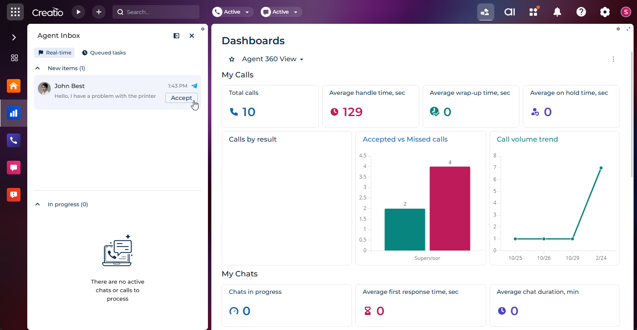
Task: Open the Accepted vs Missed calls chart title
Action: [x=405, y=139]
